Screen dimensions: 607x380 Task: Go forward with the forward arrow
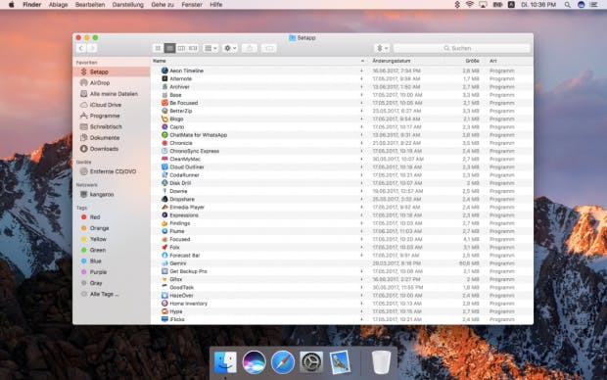(92, 48)
